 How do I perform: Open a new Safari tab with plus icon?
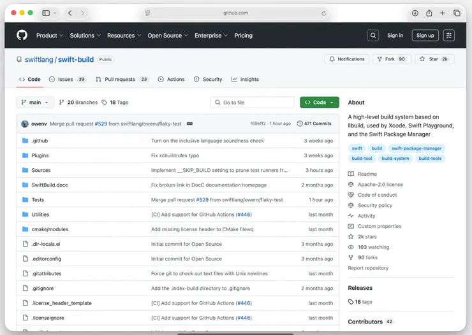point(443,13)
